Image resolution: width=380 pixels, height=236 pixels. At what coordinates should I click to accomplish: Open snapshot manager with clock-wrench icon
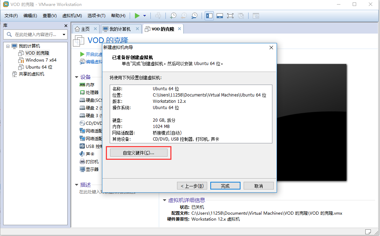tap(194, 16)
